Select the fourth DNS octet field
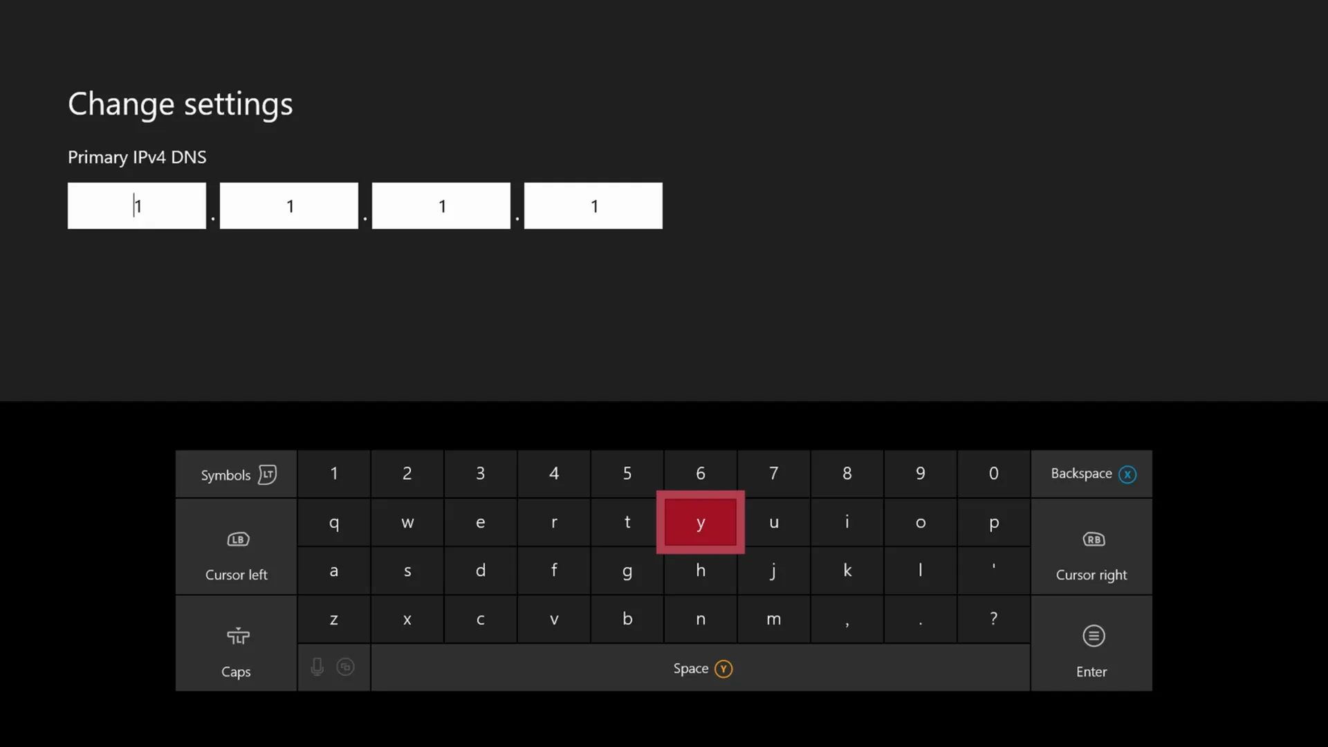 [593, 205]
